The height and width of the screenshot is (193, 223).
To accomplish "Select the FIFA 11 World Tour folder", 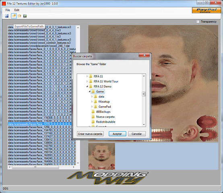I will (106, 81).
